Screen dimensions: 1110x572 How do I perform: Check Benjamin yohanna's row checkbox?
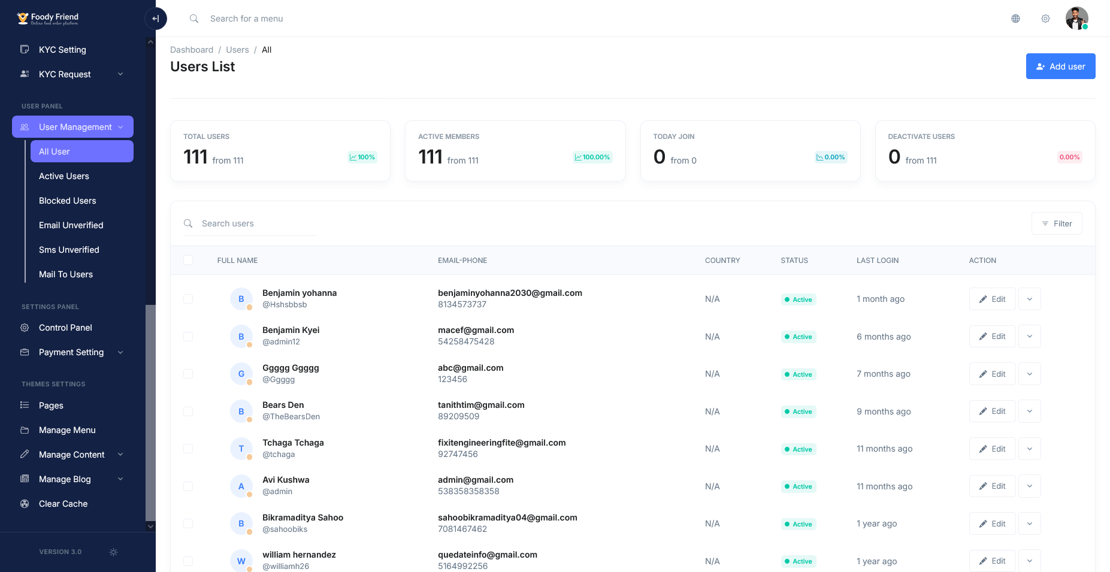pyautogui.click(x=188, y=299)
